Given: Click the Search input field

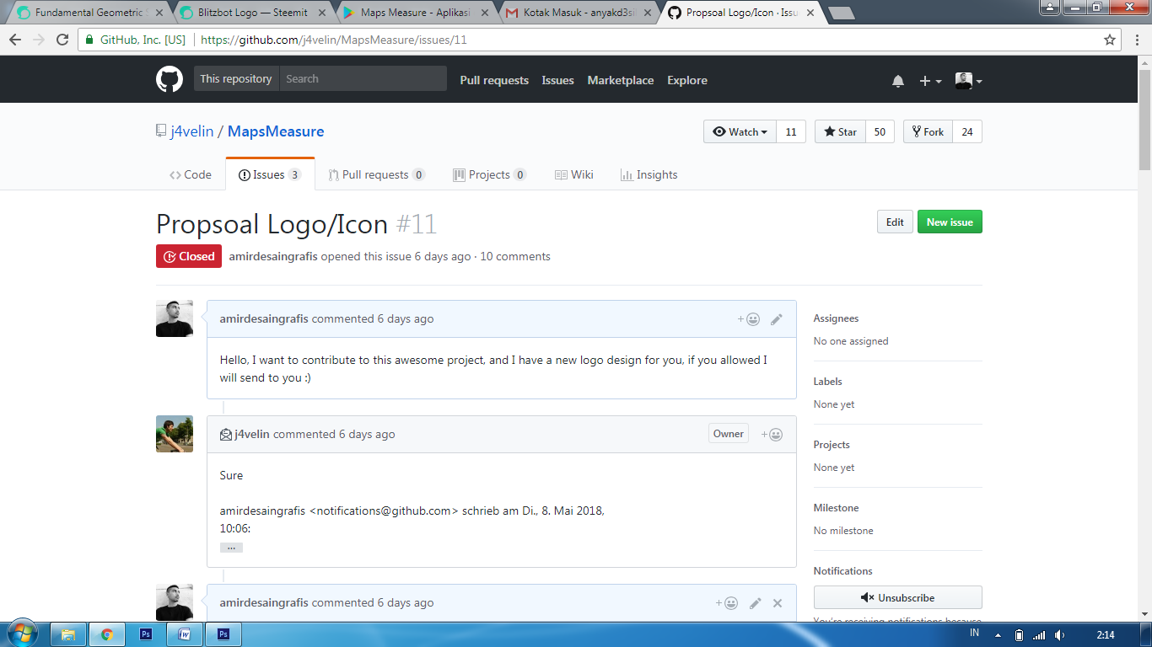Looking at the screenshot, I should pos(363,78).
